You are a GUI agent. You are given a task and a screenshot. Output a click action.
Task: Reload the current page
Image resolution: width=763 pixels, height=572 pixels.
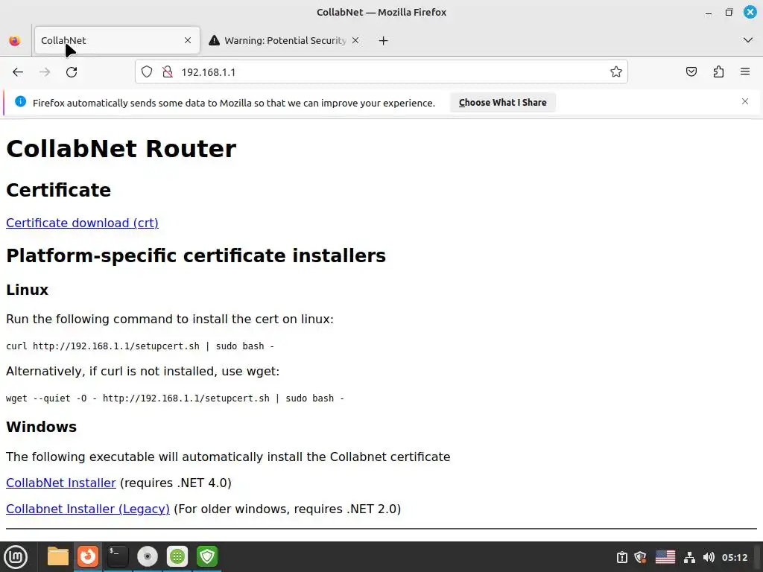72,72
